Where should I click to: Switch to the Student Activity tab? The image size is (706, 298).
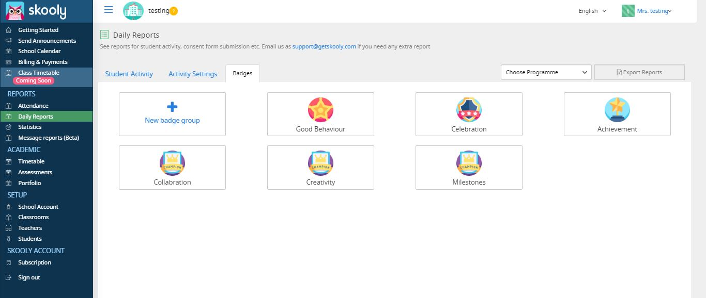pos(129,74)
